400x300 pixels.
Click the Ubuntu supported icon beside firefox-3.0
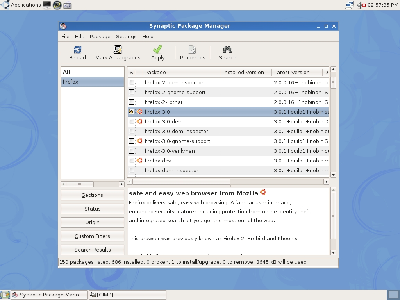[x=139, y=112]
